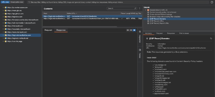Click the copy icon beside issue title

[211, 38]
